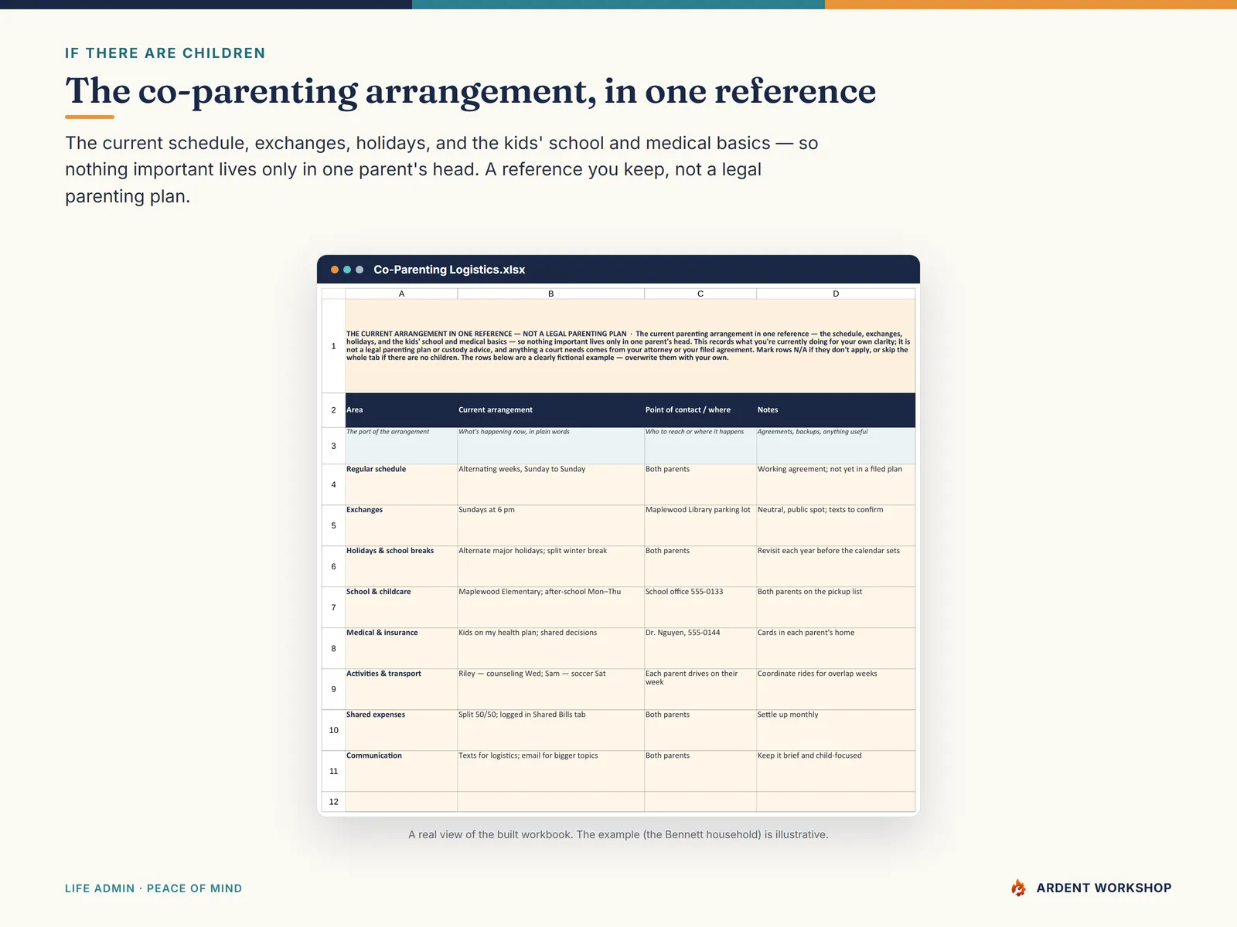The width and height of the screenshot is (1237, 927).
Task: Click the 'Area' header cell
Action: [x=401, y=410]
